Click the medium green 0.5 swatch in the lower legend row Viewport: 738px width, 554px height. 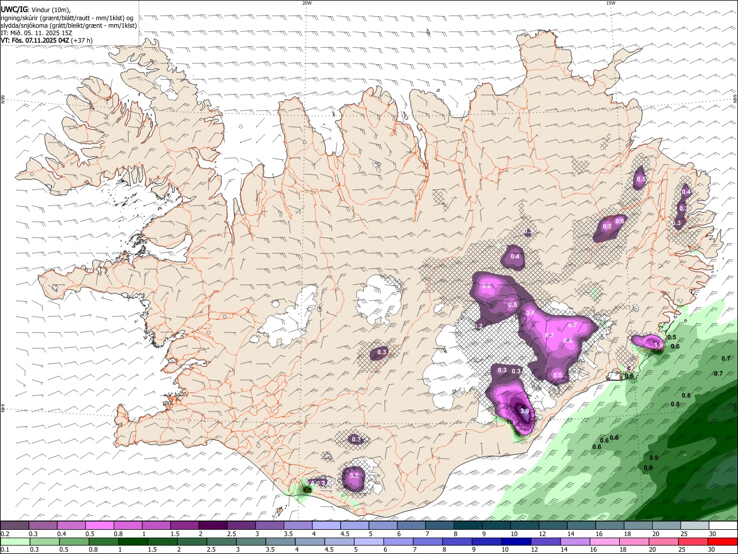tap(74, 541)
